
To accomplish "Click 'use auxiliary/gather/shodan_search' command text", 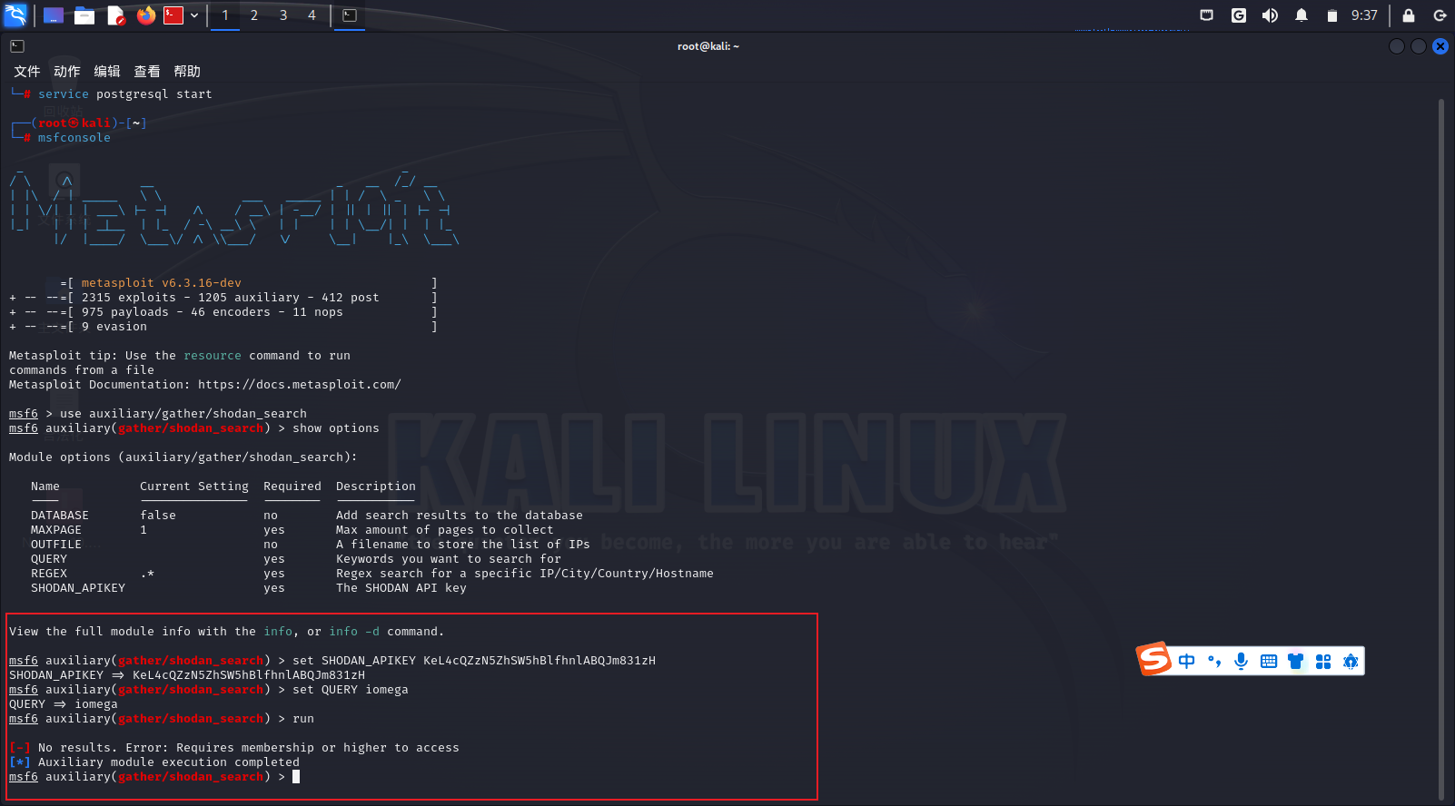I will (183, 414).
